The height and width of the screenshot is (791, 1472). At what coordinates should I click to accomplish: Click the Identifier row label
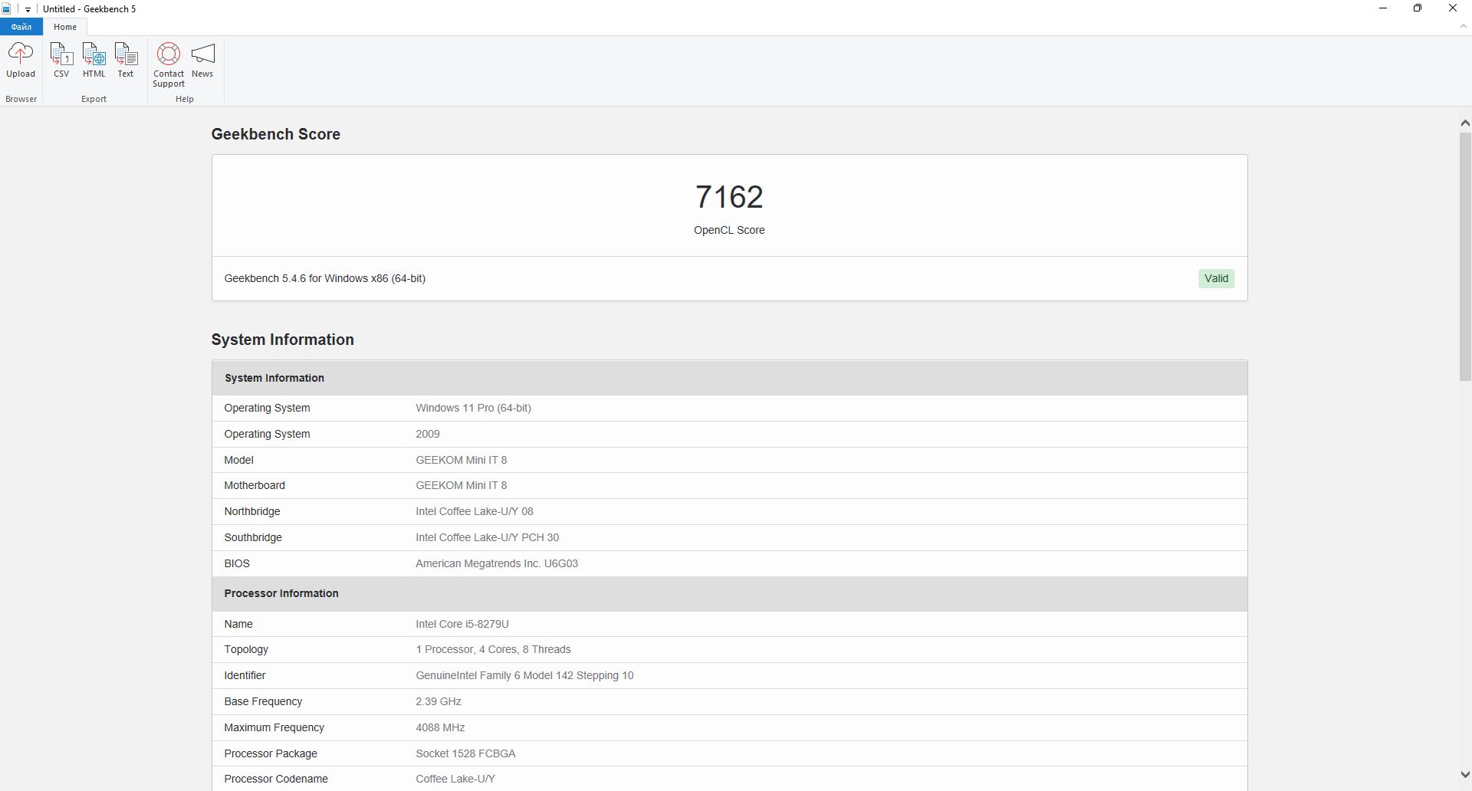tap(245, 675)
